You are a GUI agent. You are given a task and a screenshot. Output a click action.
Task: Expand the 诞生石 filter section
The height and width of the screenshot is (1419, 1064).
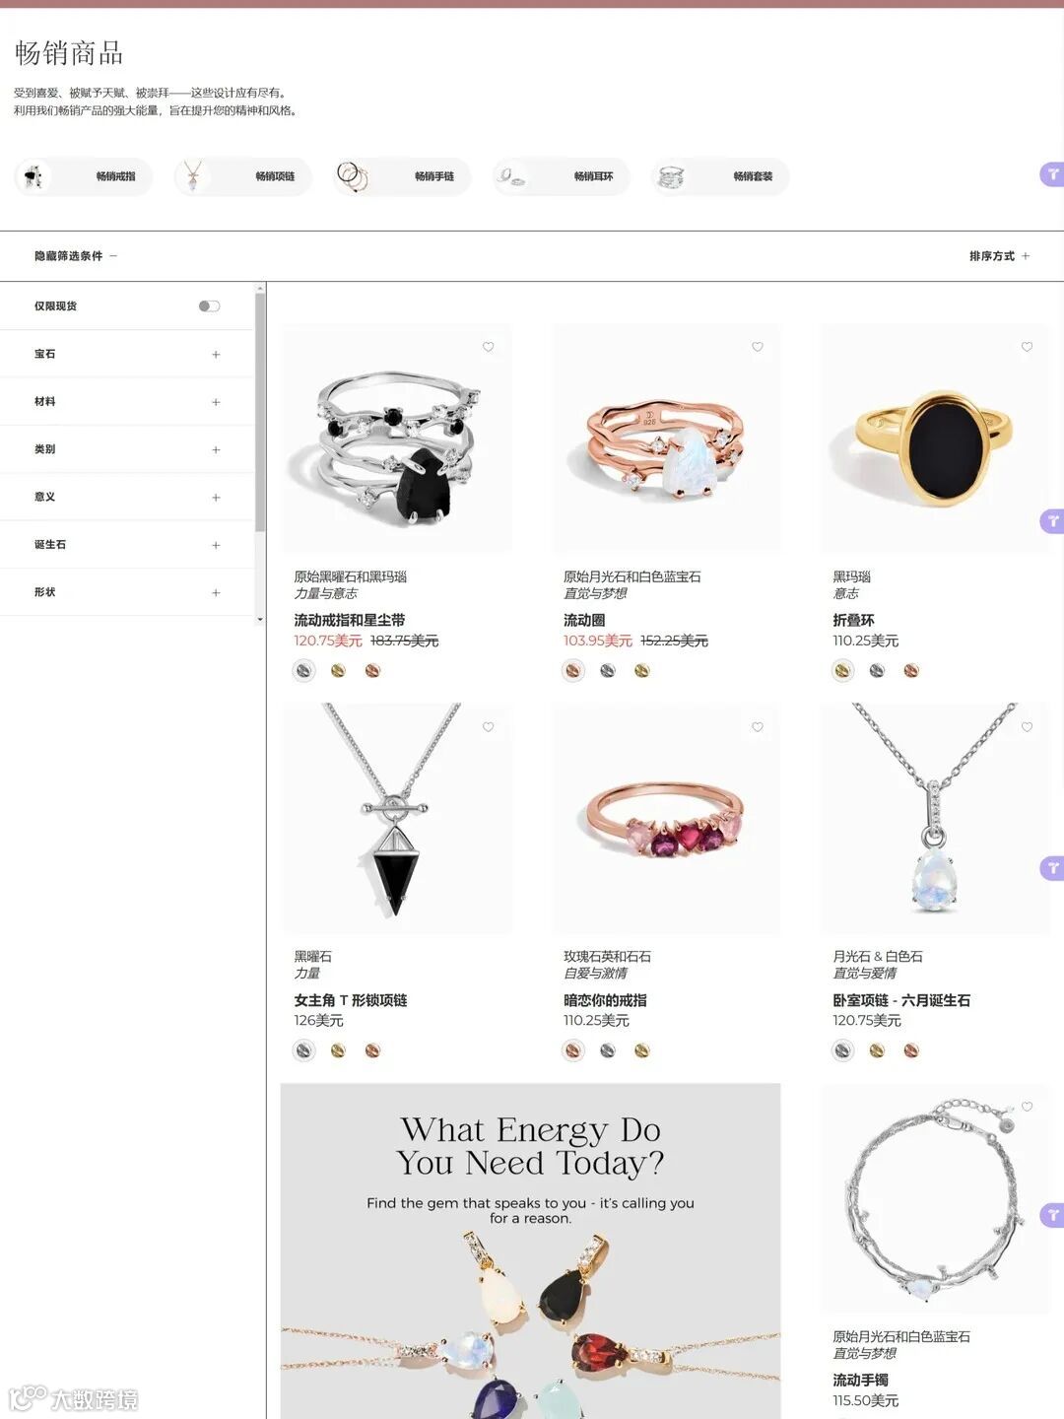127,545
